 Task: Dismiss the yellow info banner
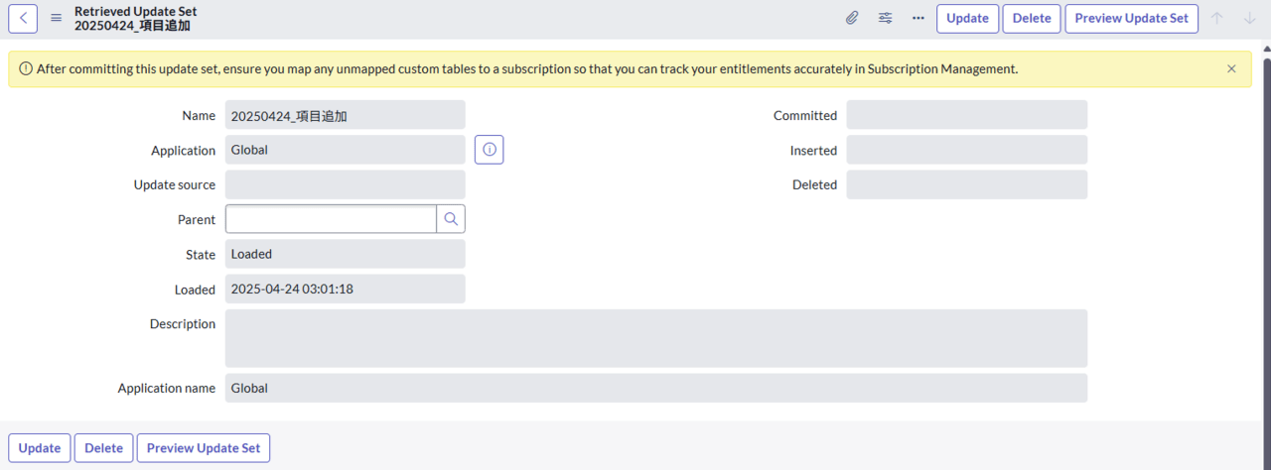pyautogui.click(x=1231, y=69)
